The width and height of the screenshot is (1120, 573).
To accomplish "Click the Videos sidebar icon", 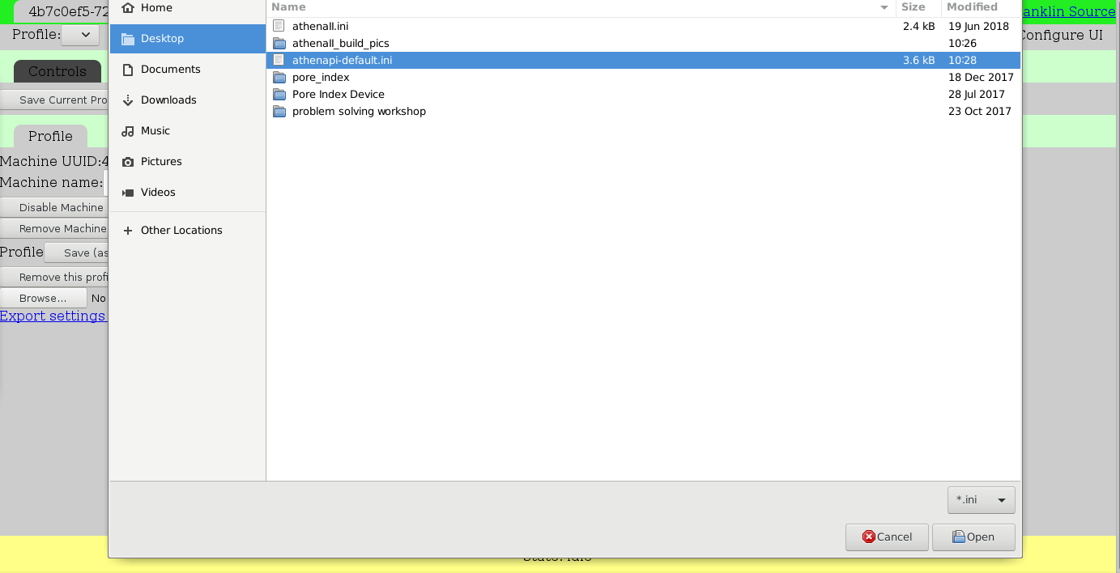I will [128, 193].
